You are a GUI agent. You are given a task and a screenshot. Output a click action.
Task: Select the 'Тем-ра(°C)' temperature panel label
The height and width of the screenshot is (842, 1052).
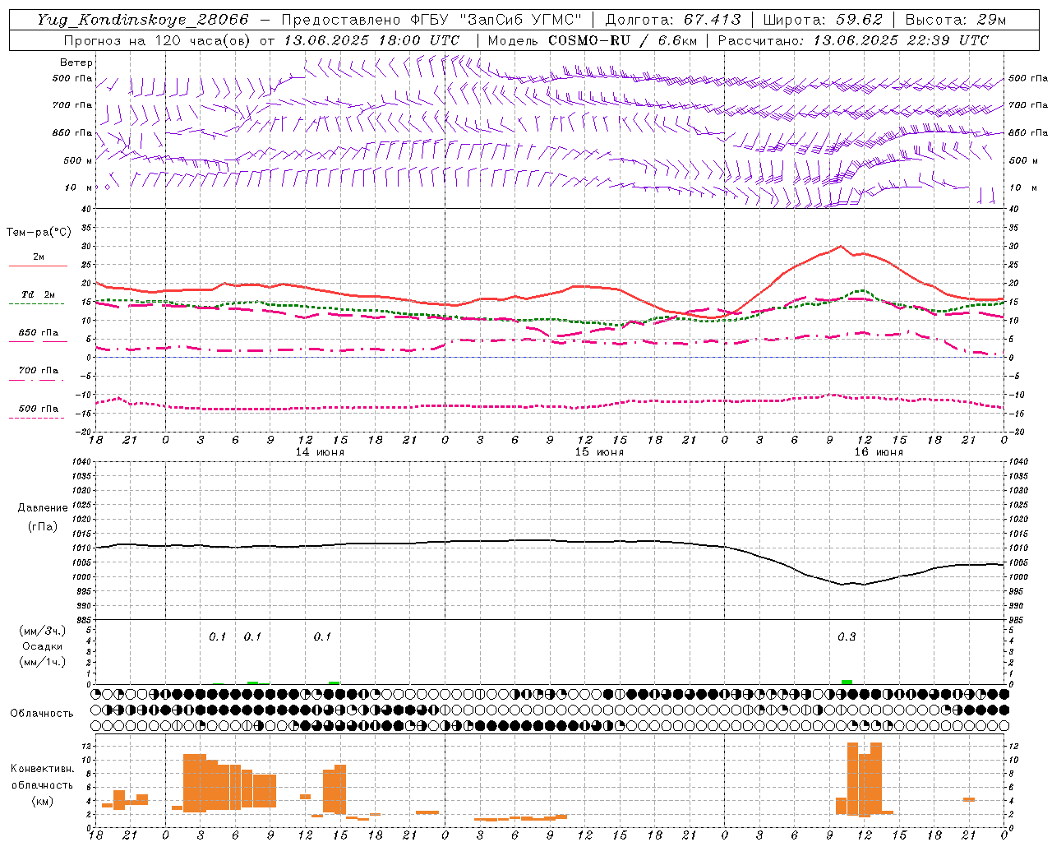[39, 233]
